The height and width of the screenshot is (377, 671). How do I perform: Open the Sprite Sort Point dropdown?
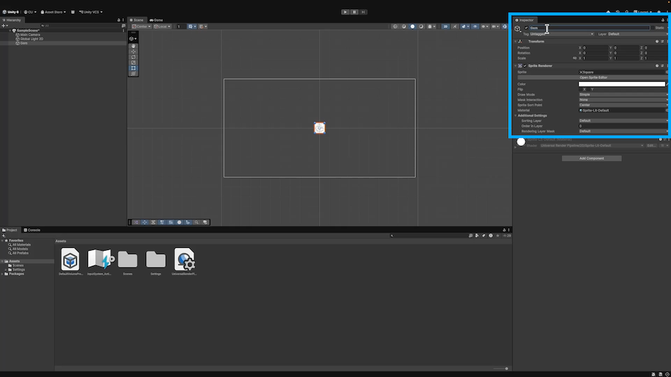click(623, 105)
